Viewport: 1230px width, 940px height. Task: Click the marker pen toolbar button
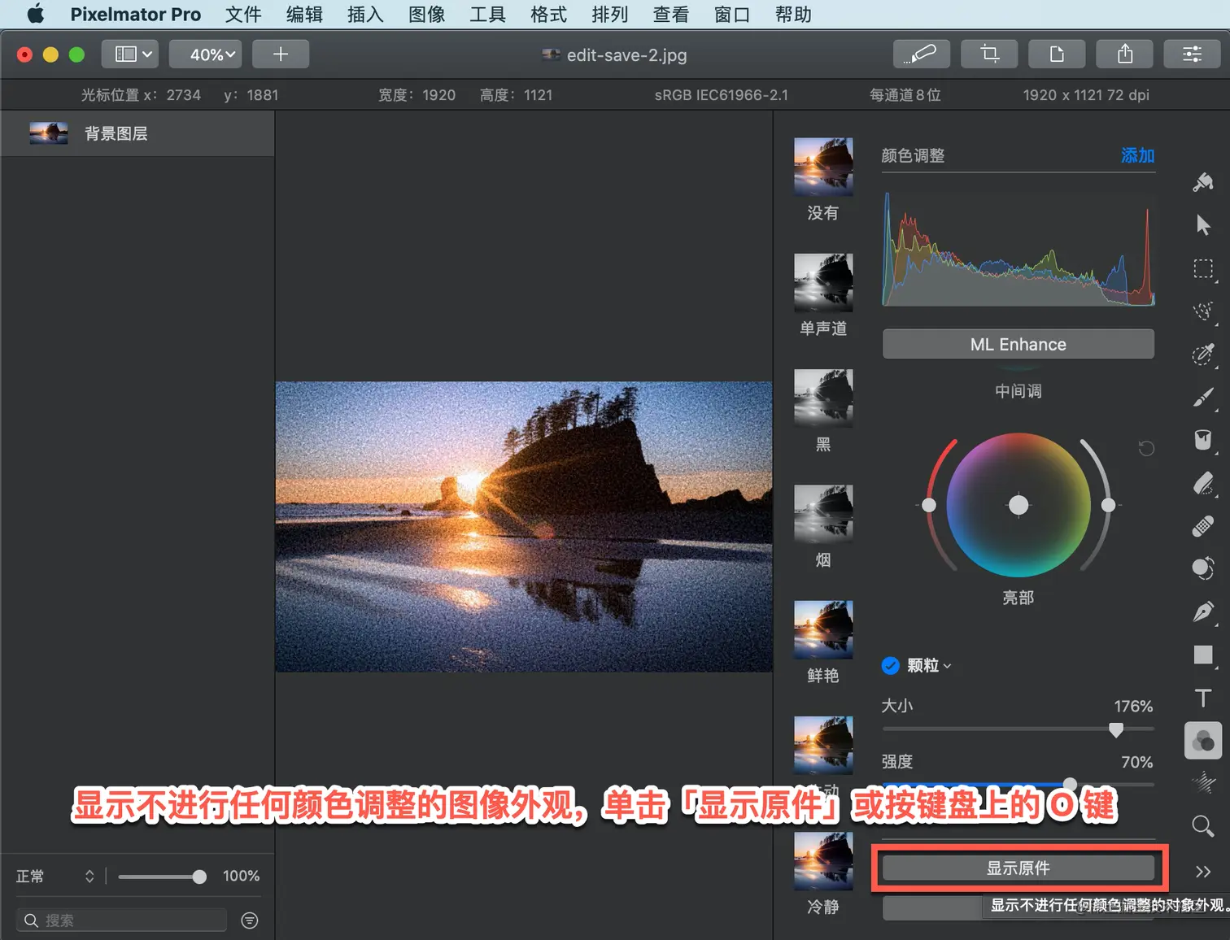922,54
